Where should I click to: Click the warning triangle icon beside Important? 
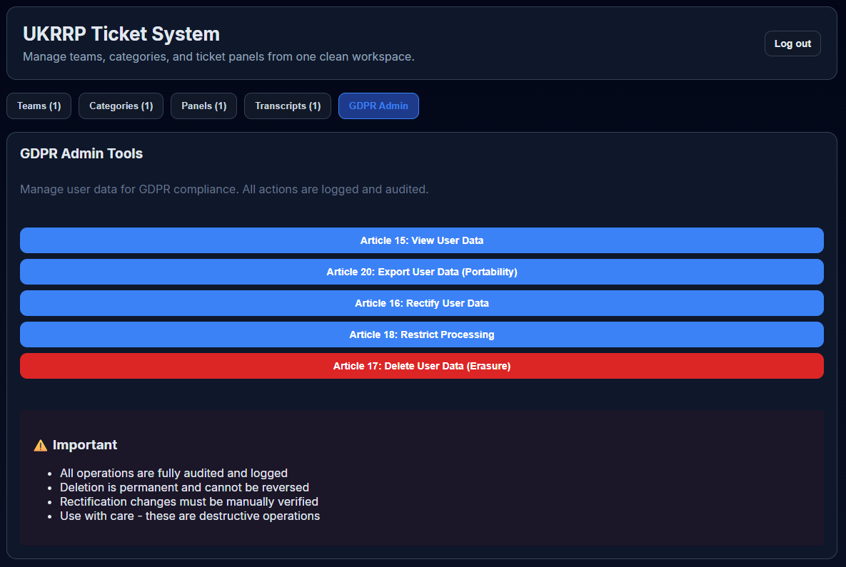click(x=41, y=445)
